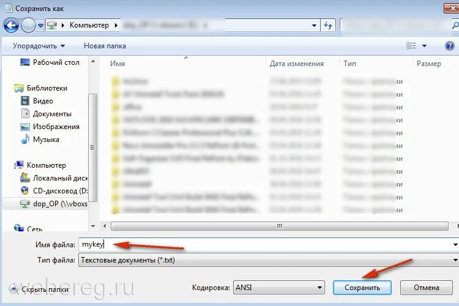The width and height of the screenshot is (459, 306).
Task: Open the Кодировка ANSI dropdown
Action: pyautogui.click(x=278, y=288)
